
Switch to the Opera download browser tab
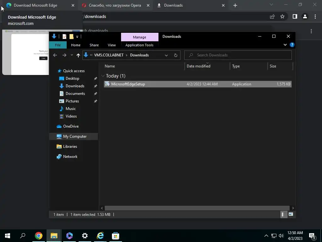(115, 5)
